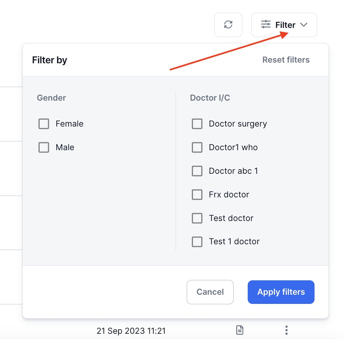Enable the Test 1 doctor checkbox
346x339 pixels.
pyautogui.click(x=197, y=242)
